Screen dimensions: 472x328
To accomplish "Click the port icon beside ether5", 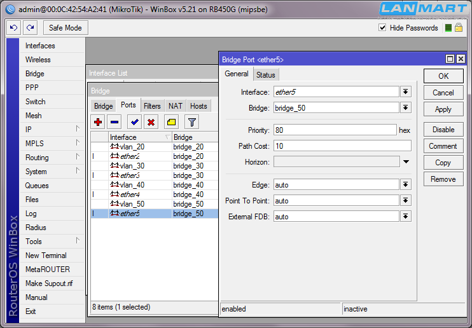I will click(x=115, y=214).
